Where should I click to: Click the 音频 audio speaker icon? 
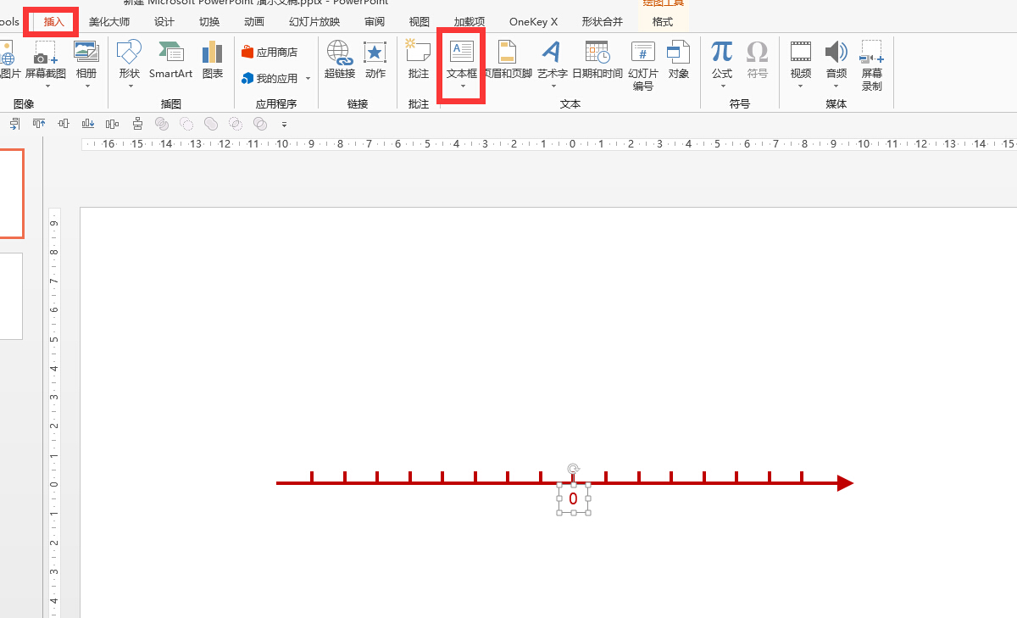(836, 53)
